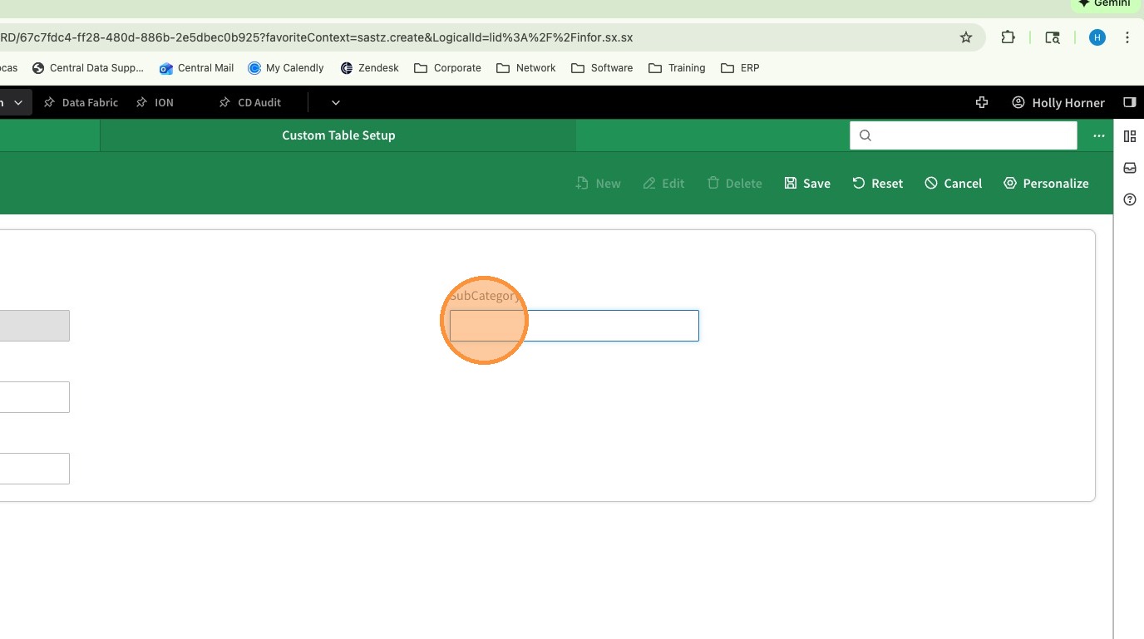
Task: Select the Custom Table Setup tab
Action: click(x=338, y=135)
